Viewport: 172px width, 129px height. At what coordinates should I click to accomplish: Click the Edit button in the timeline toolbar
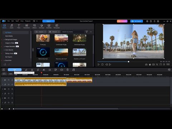[15, 70]
